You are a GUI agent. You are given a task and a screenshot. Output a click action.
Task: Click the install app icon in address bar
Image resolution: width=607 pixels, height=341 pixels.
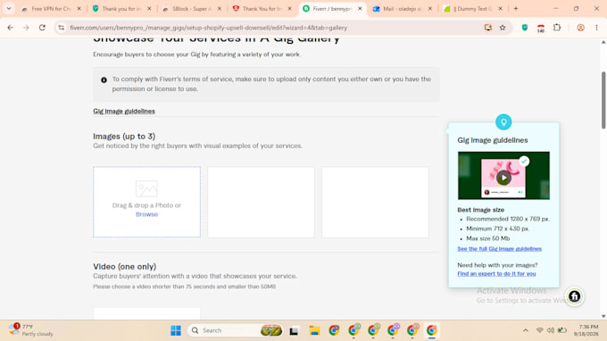[x=487, y=28]
